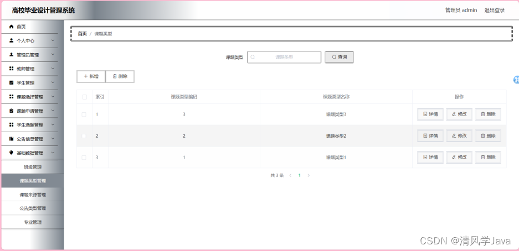Viewport: 519px width, 251px height.
Task: Expand the 课题选择管理 chevron
Action: click(x=53, y=96)
